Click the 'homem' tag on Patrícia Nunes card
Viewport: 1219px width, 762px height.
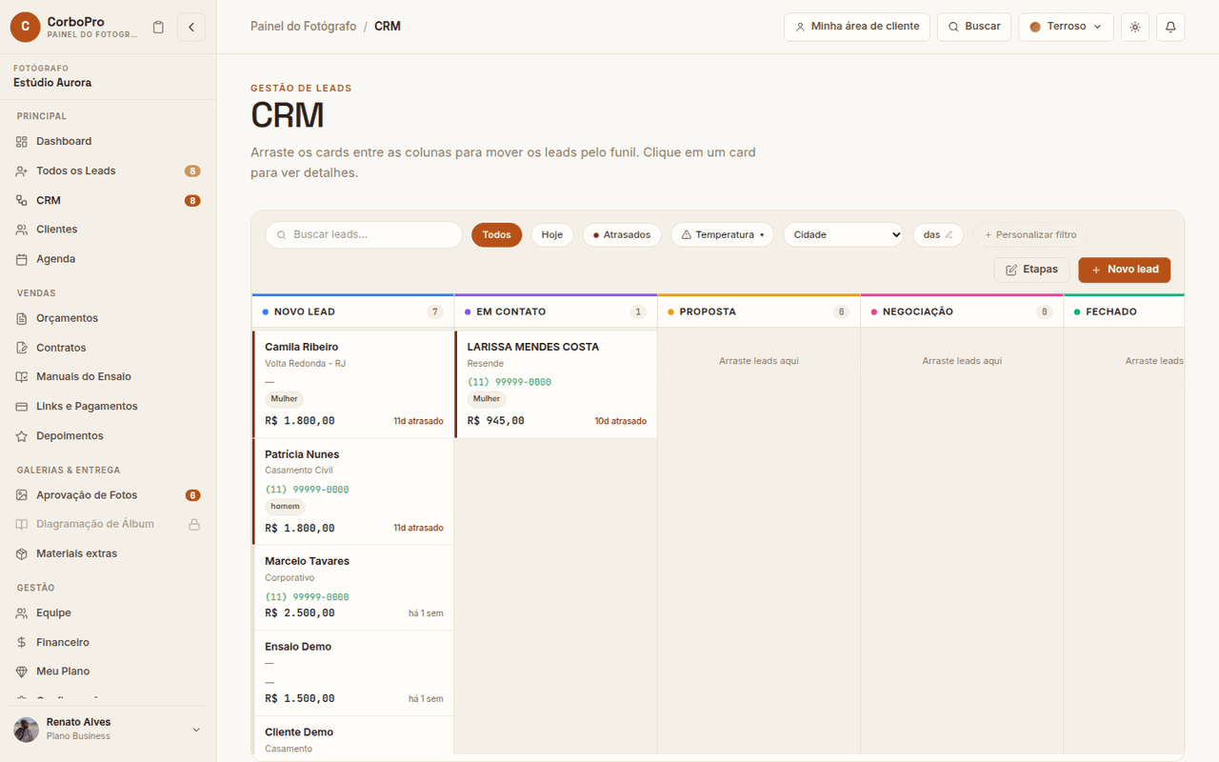(285, 507)
